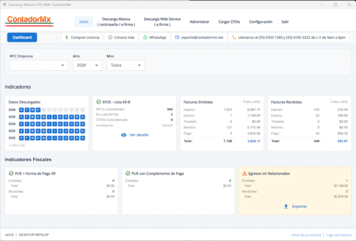Click the soporte@contadormx.net email button

click(199, 37)
